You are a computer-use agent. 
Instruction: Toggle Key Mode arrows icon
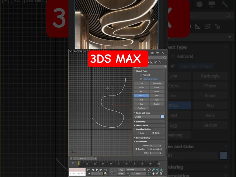(88, 174)
